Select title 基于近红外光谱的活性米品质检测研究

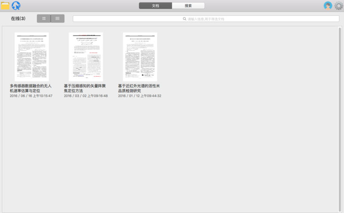point(139,88)
